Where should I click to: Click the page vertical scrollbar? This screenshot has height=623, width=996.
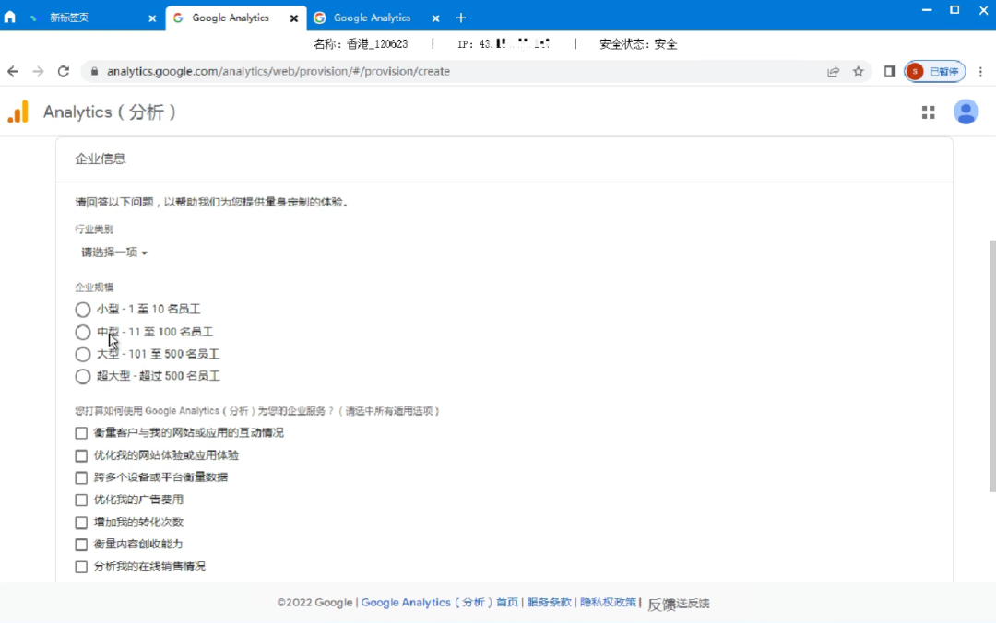(x=992, y=366)
